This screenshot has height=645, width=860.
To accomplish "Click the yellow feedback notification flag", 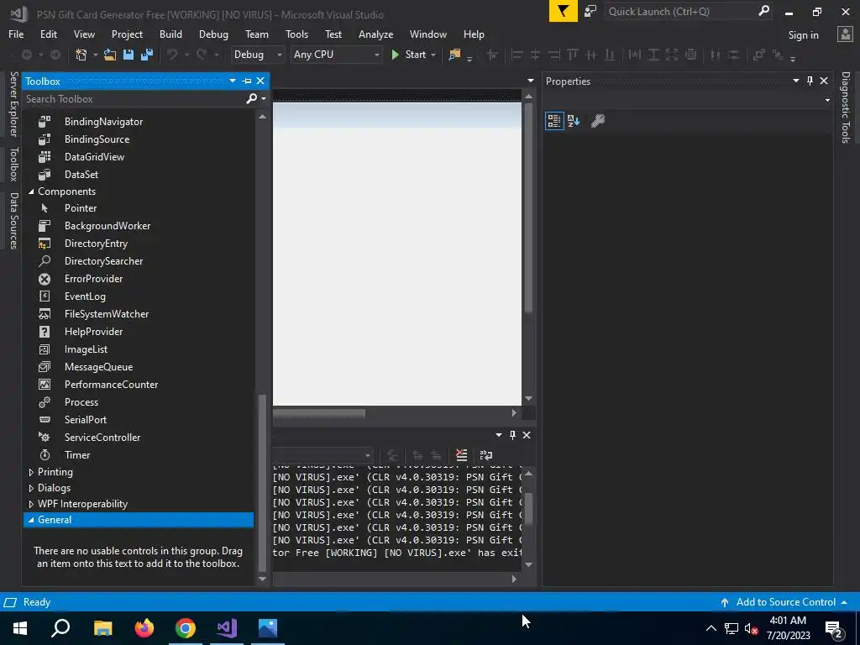I will pyautogui.click(x=564, y=11).
